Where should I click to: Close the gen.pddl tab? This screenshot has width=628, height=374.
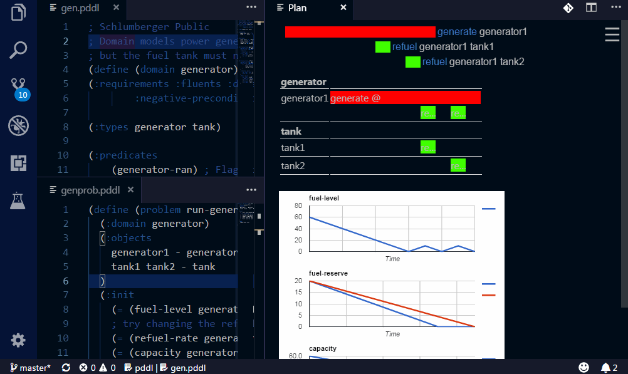point(116,8)
